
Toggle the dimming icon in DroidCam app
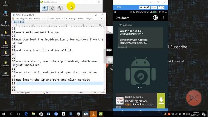coord(155,18)
